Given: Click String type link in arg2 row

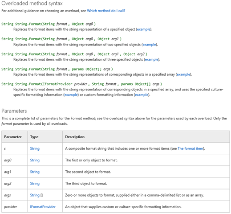Looking at the screenshot, I should [35, 183].
